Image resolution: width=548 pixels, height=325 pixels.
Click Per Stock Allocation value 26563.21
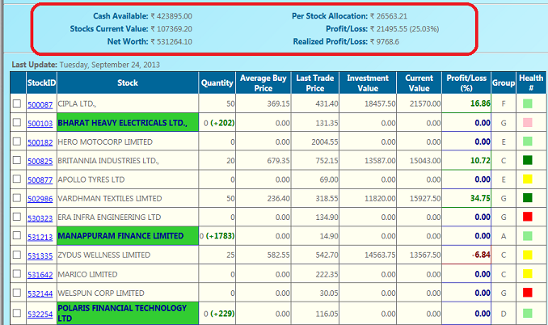pyautogui.click(x=389, y=16)
